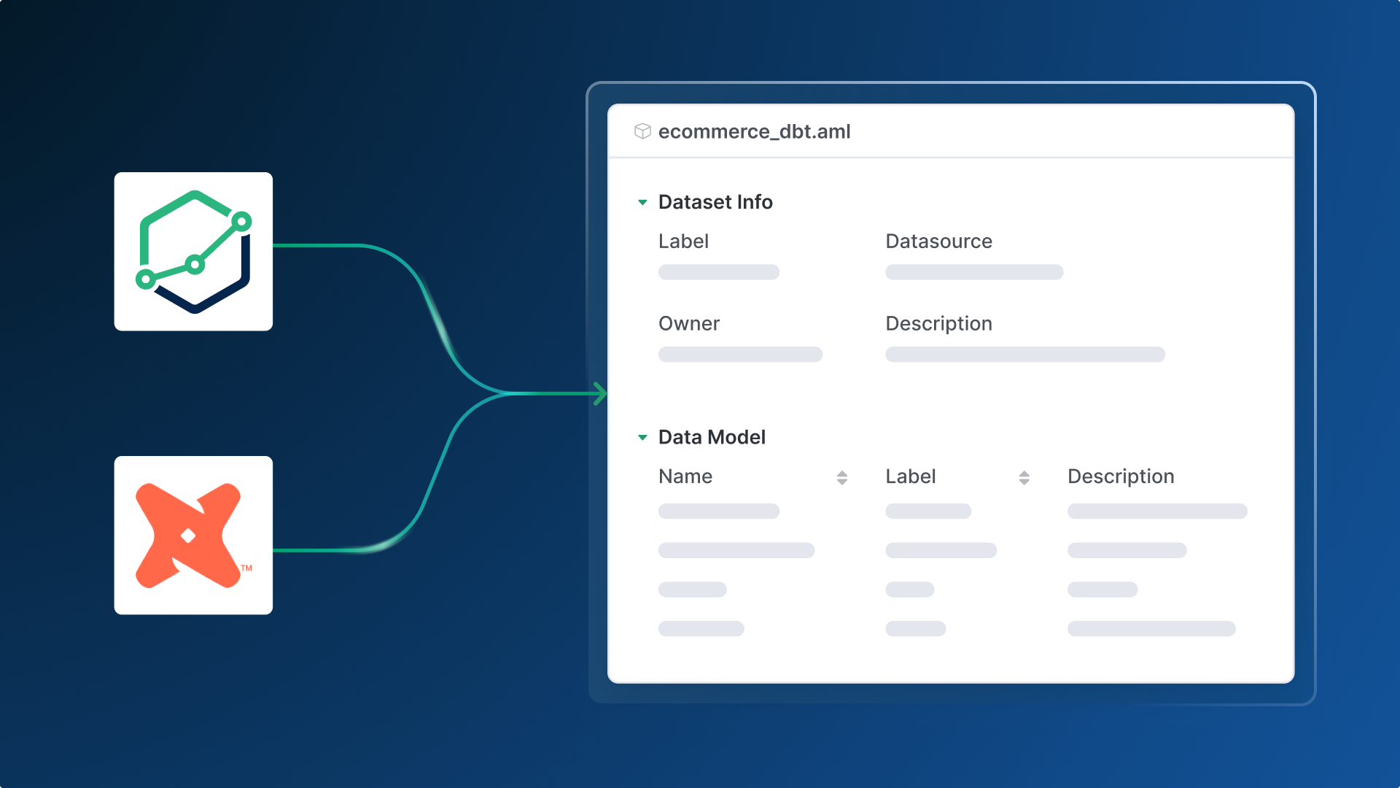The width and height of the screenshot is (1400, 788).
Task: Click the first row in Name column
Action: tap(718, 511)
